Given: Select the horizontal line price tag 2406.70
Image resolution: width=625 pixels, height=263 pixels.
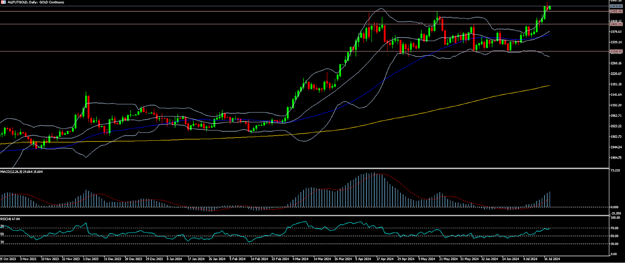Looking at the screenshot, I should click(616, 24).
